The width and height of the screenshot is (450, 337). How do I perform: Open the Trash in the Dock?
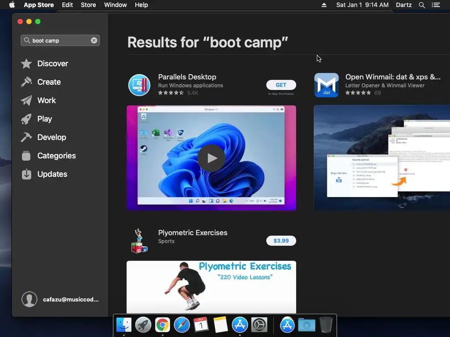point(326,325)
